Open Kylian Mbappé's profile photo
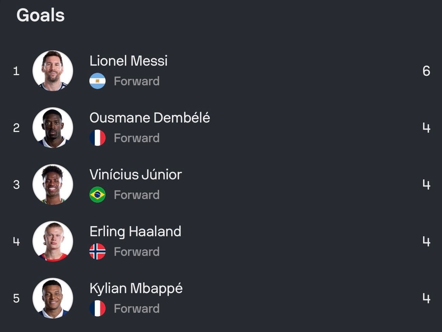Screen dimensions: 442x332 [53, 298]
